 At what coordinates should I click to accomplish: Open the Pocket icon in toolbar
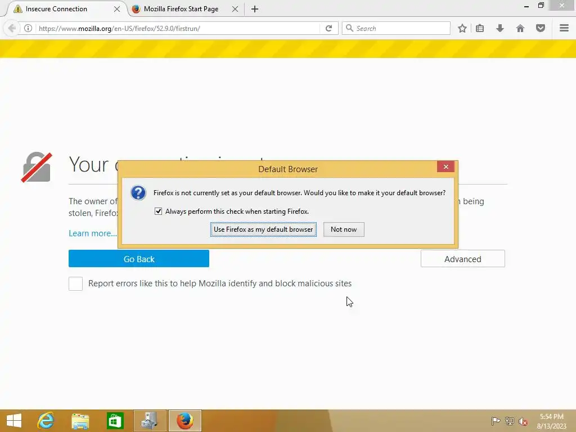(541, 28)
